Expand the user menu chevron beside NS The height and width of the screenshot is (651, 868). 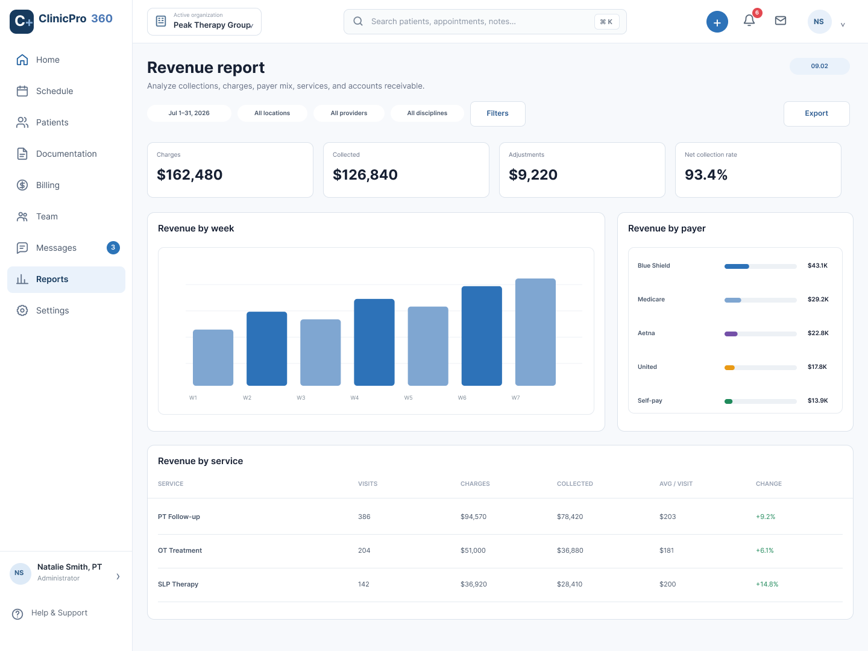tap(843, 25)
